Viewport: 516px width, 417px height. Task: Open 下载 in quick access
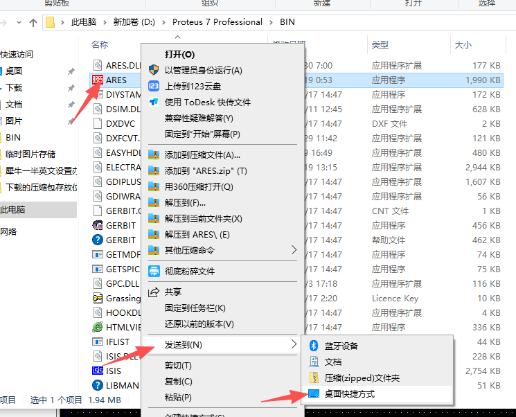point(14,87)
